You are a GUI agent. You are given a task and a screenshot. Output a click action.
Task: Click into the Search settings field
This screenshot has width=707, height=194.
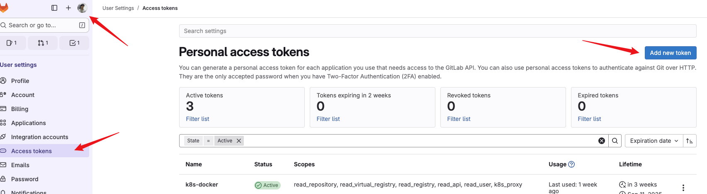(437, 31)
